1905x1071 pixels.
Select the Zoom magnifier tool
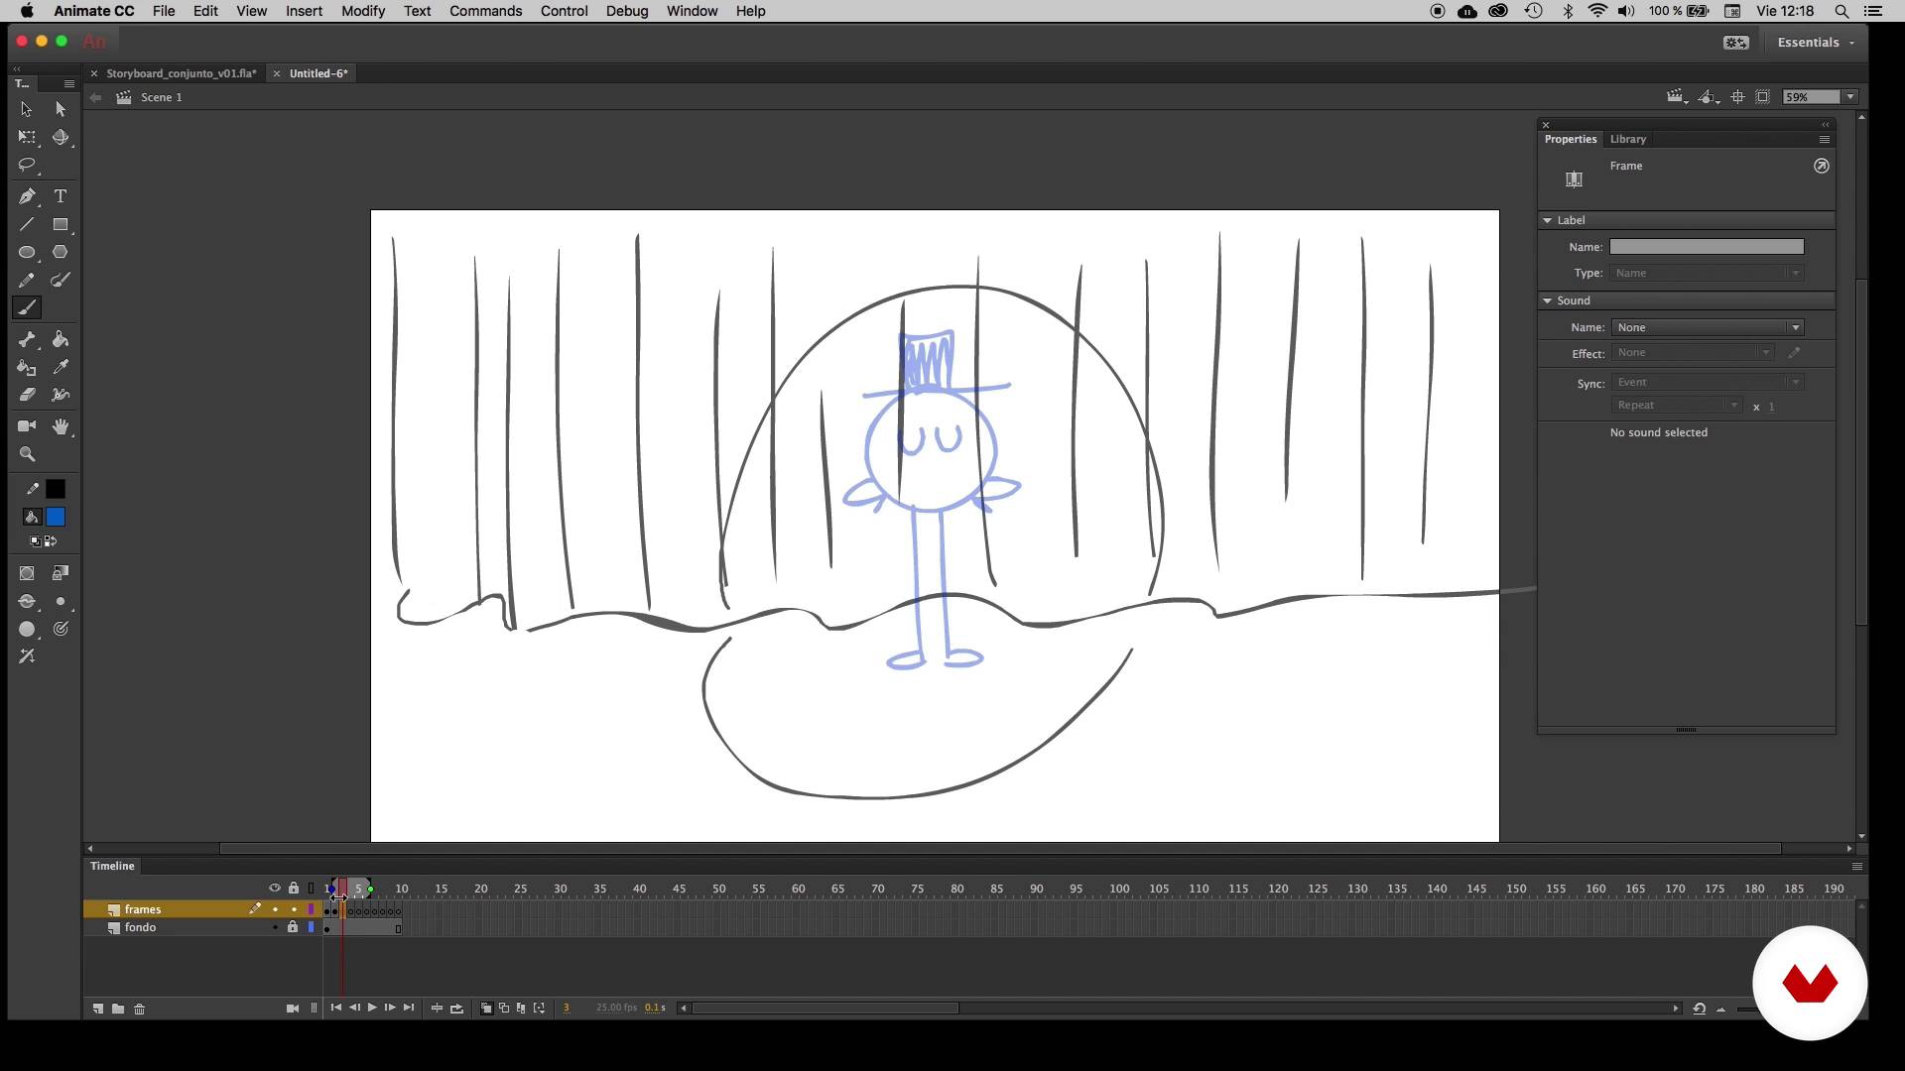pos(27,454)
